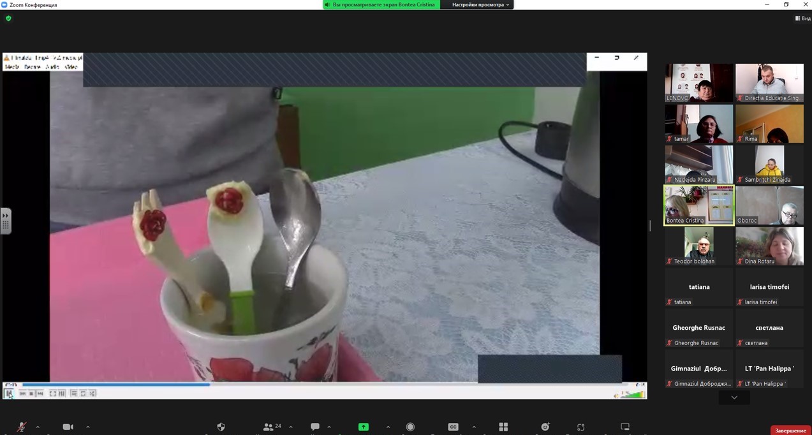This screenshot has width=812, height=435.
Task: Toggle closed captions CC button
Action: click(453, 427)
